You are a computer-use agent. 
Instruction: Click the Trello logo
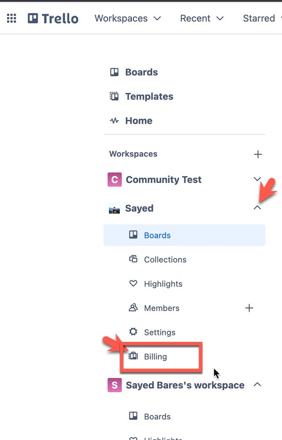pyautogui.click(x=53, y=18)
